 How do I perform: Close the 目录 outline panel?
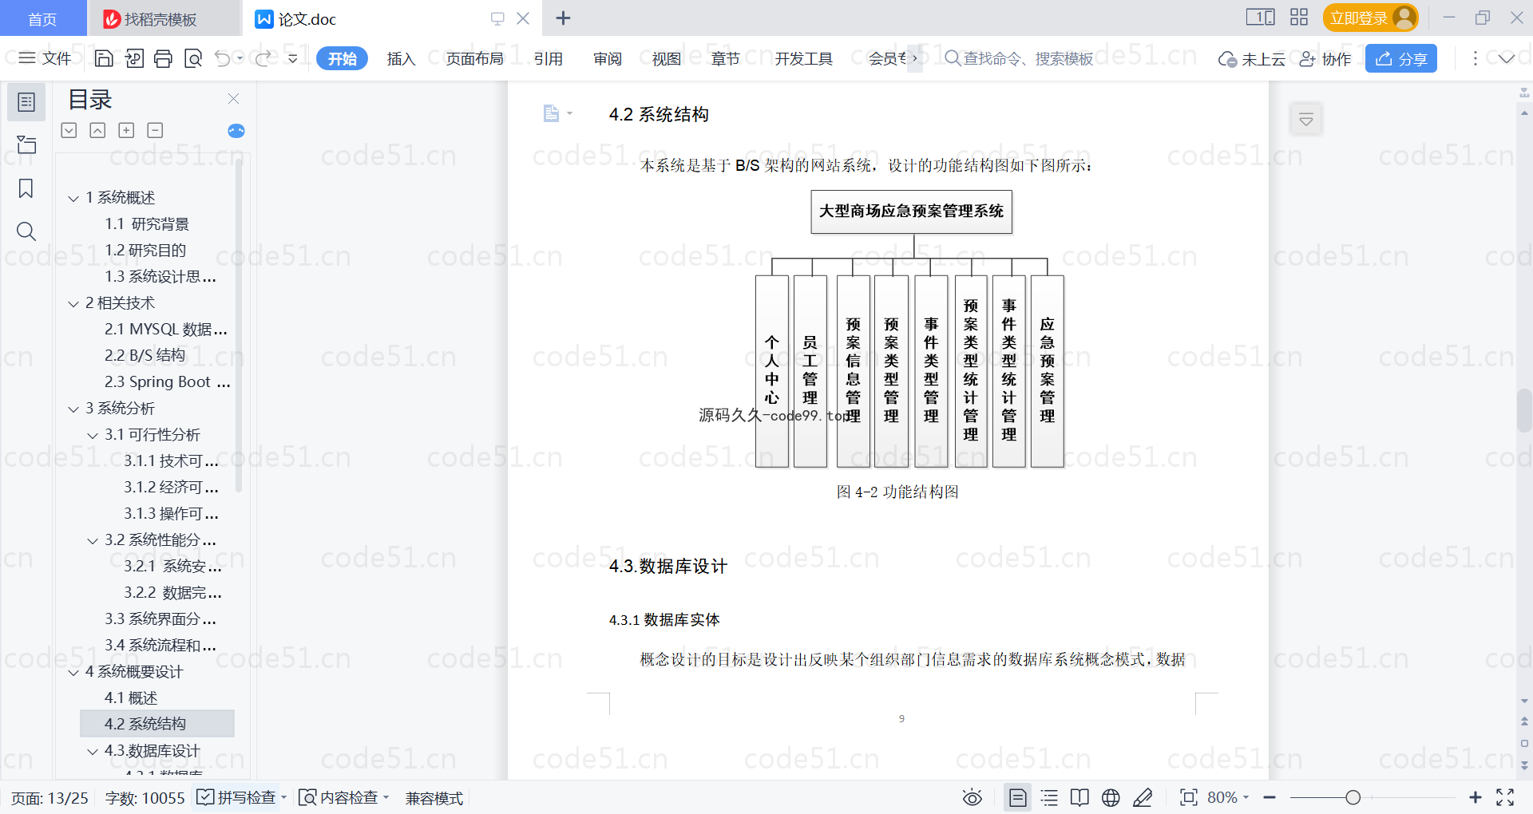[x=233, y=98]
